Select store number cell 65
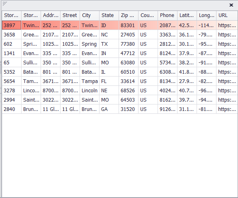This screenshot has height=198, width=238. click(x=11, y=63)
